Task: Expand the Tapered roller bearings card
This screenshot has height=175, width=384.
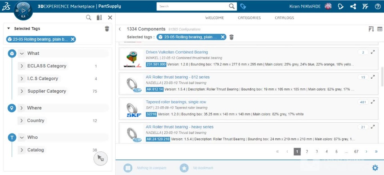Action: 373,102
